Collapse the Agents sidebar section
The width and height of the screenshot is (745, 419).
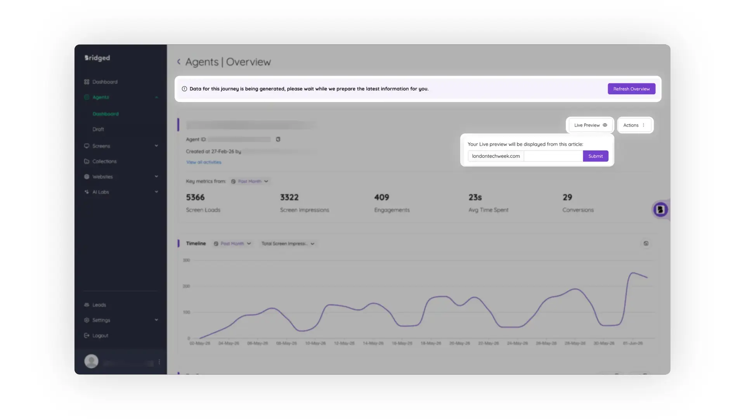(156, 97)
